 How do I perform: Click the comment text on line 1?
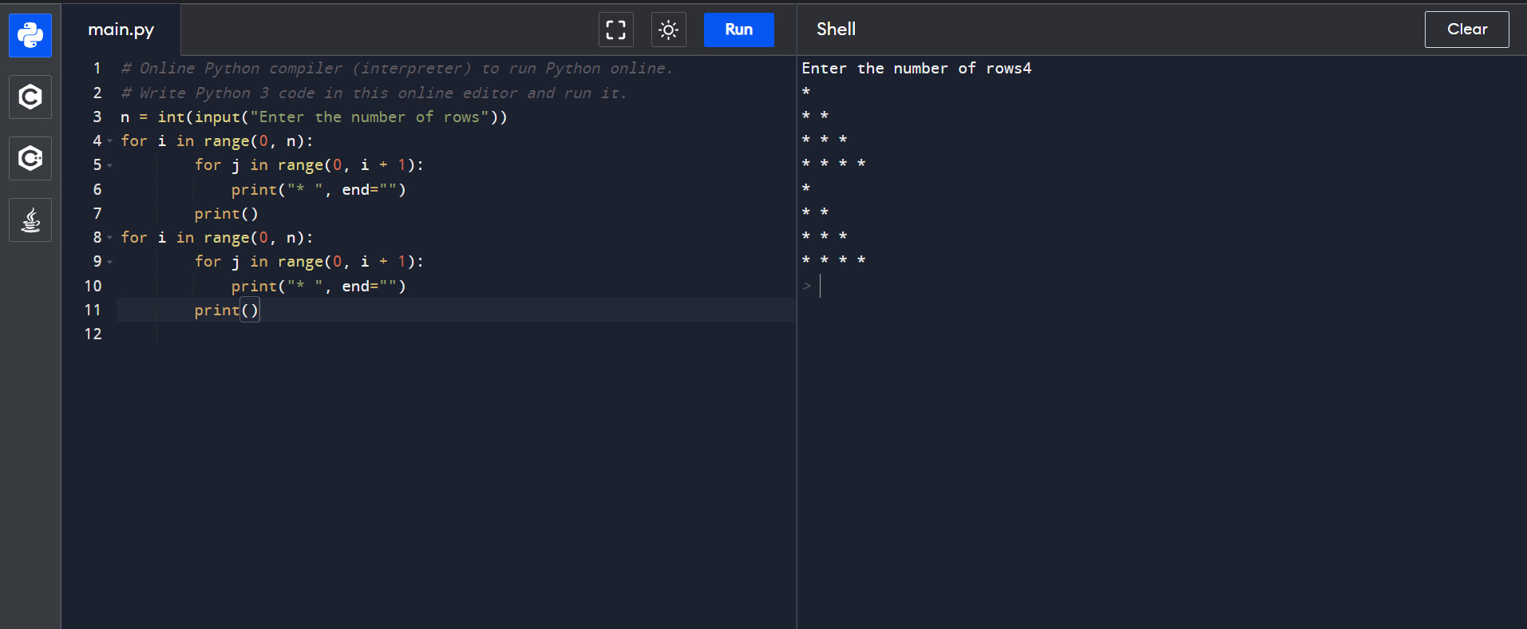[x=397, y=69]
